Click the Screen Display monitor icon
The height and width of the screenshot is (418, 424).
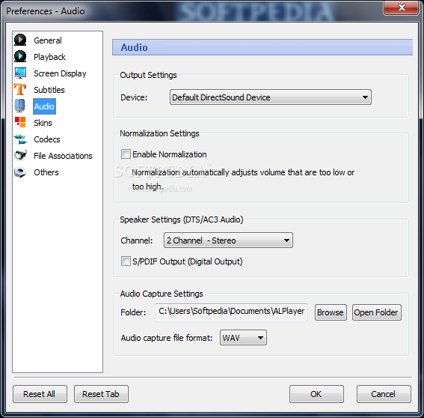[20, 73]
